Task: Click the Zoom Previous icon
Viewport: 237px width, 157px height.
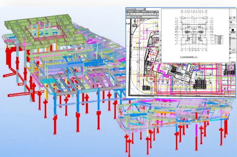Action: 151,14
